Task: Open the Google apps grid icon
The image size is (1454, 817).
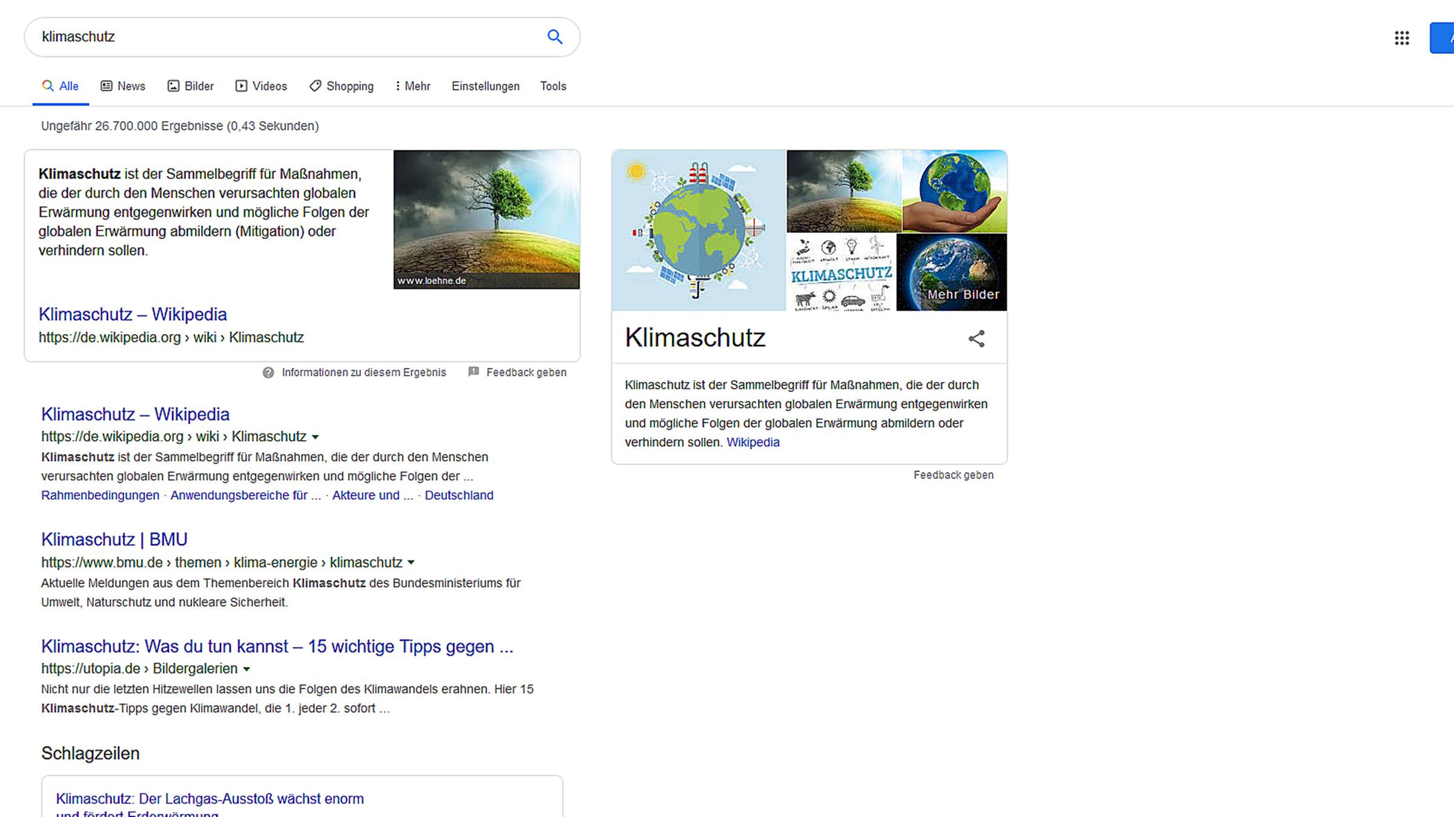Action: coord(1401,38)
